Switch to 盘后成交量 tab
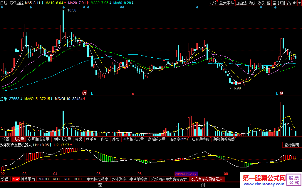This screenshot has height=188, width=302. [157, 139]
